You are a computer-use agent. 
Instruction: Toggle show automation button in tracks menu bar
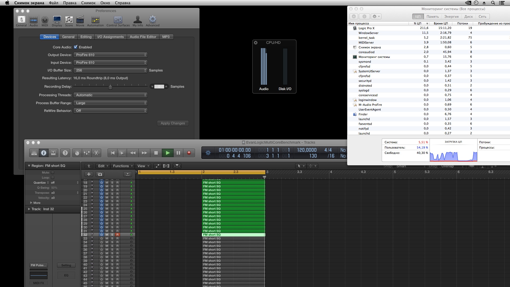pyautogui.click(x=157, y=166)
